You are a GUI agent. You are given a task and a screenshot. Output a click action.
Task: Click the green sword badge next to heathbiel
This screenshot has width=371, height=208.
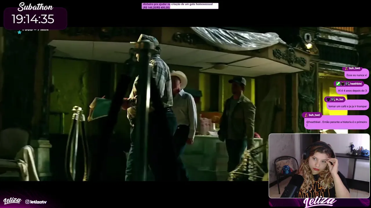(x=338, y=84)
